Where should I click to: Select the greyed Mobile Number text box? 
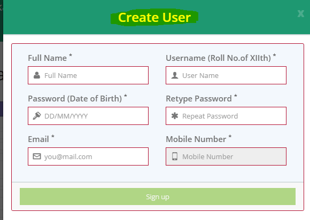[226, 156]
